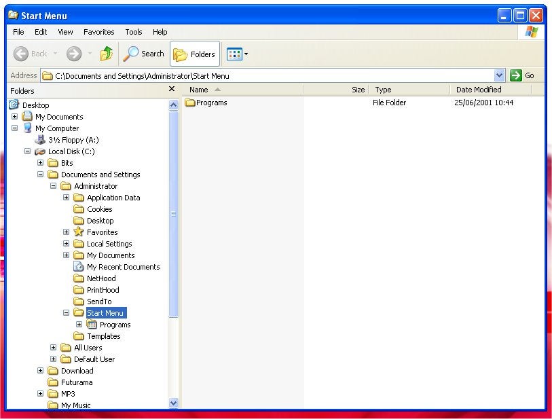Screen dimensions: 552x419
Task: Open the Edit menu
Action: click(41, 32)
